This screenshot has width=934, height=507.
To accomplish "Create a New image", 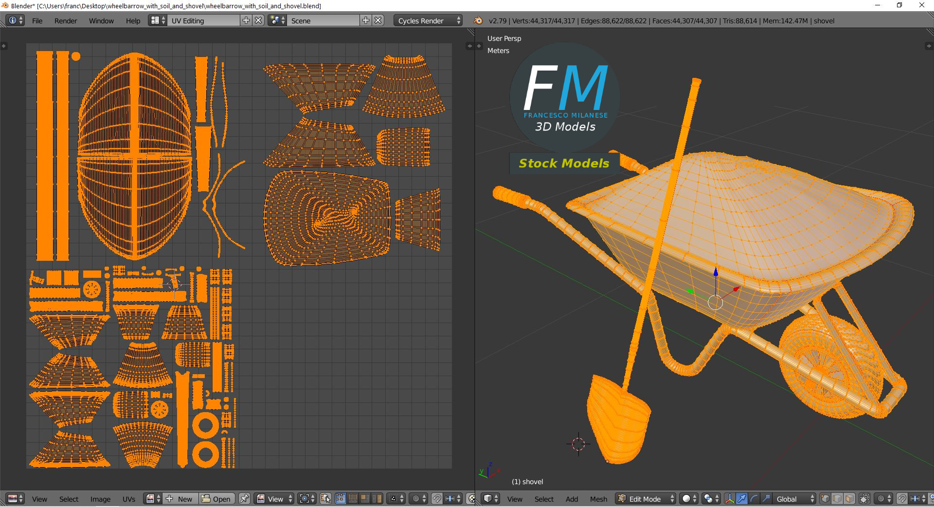I will point(180,499).
